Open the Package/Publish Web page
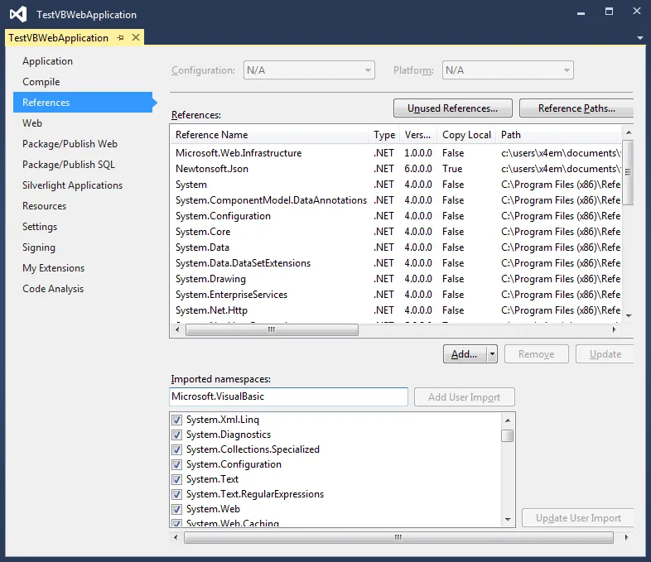 click(70, 144)
